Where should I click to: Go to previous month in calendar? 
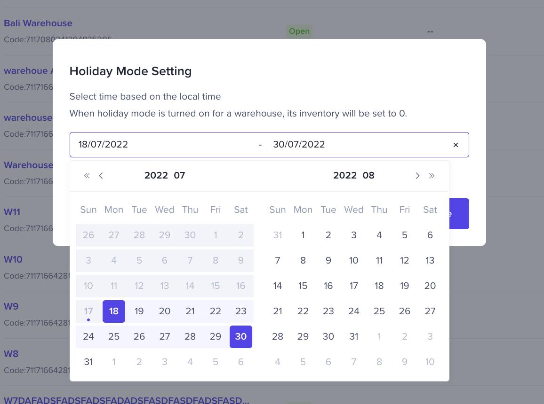(101, 176)
